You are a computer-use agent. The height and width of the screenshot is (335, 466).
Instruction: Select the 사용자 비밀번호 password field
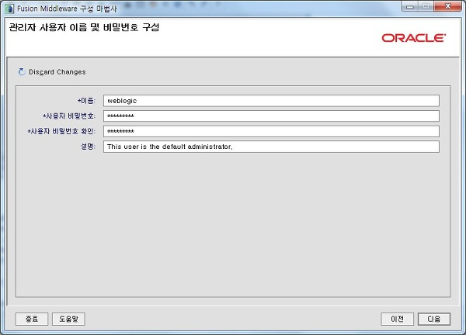[x=271, y=116]
